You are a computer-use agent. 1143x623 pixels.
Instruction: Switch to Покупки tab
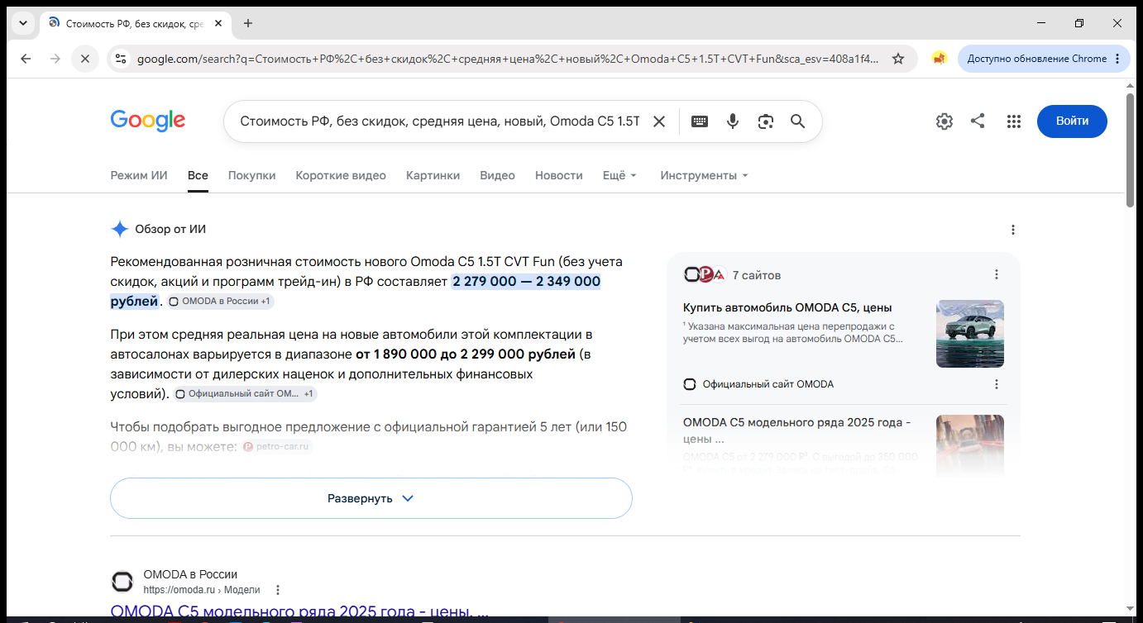tap(252, 175)
